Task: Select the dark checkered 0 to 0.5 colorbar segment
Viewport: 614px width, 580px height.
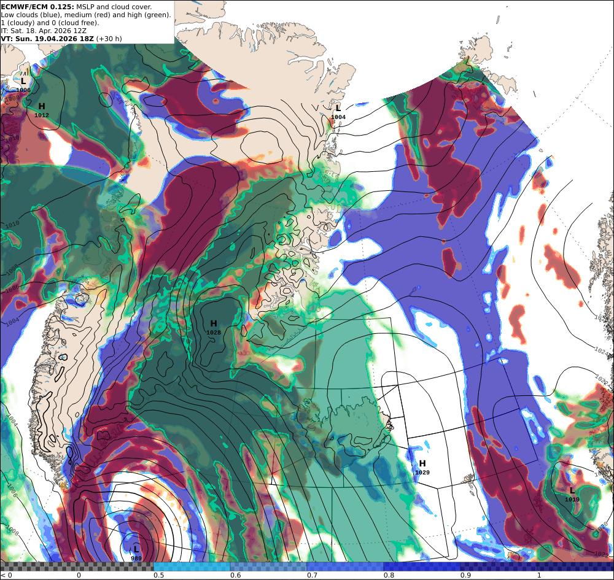Action: pos(115,566)
